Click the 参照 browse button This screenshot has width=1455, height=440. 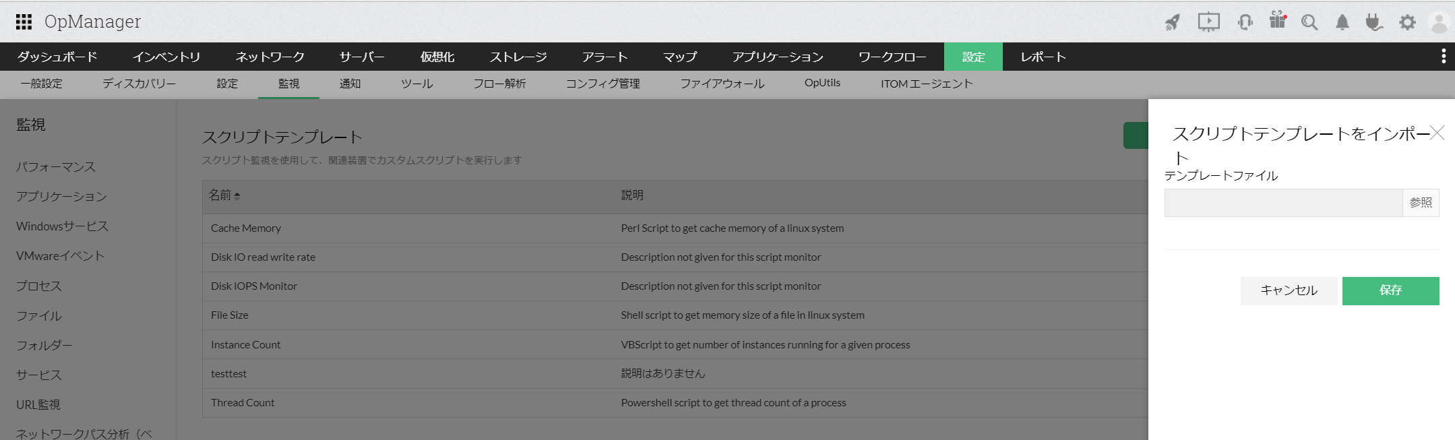[1421, 203]
